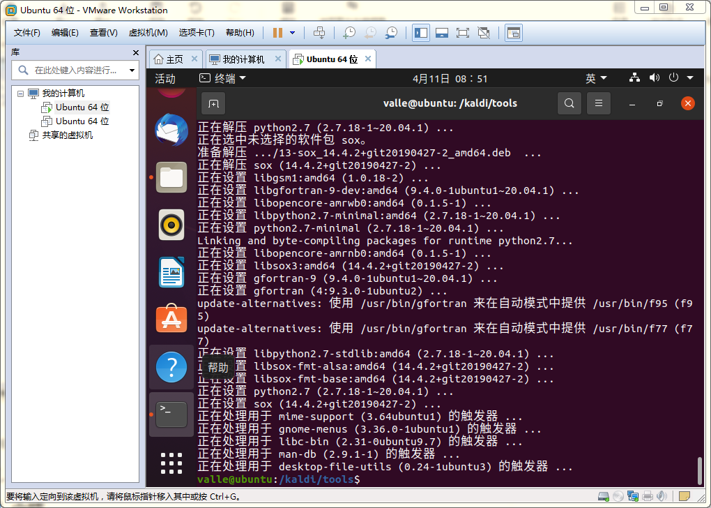This screenshot has height=508, width=711.
Task: Close the 主页 tab
Action: [x=194, y=59]
